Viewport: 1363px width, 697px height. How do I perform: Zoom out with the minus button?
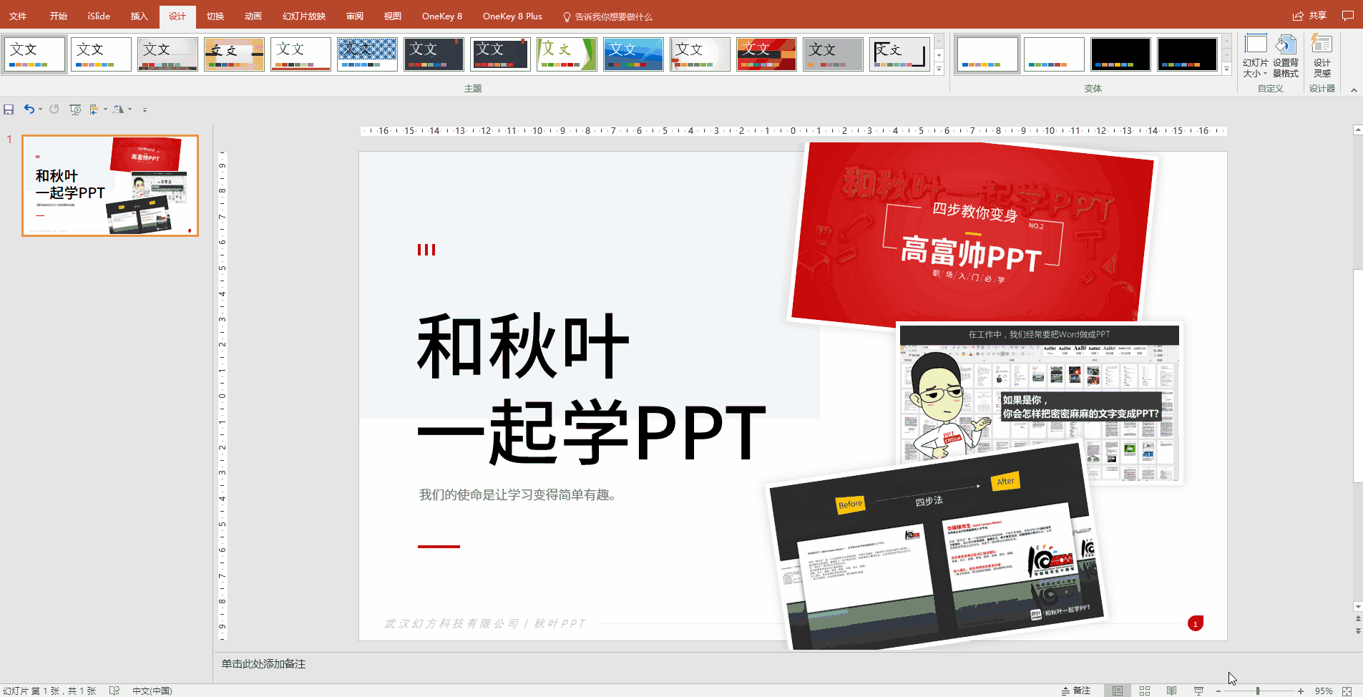pos(1218,691)
